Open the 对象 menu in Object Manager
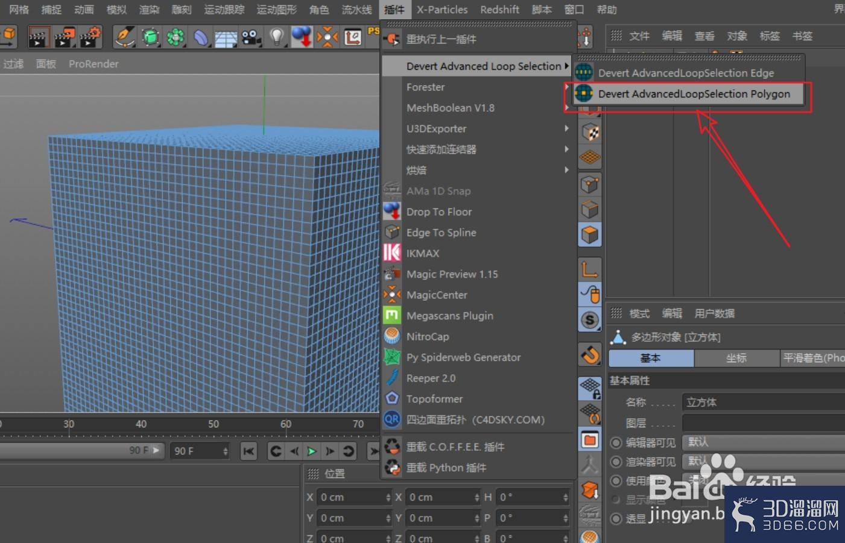The image size is (845, 543). pos(737,36)
